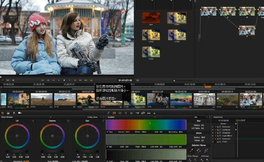Mute the viewer audio speaker icon
264x162 pixels.
tap(13, 80)
